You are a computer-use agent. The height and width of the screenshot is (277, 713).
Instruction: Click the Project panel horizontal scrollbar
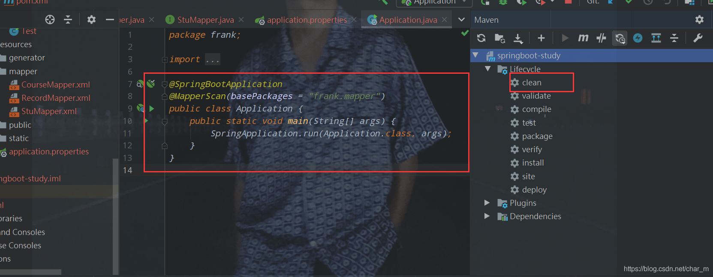30,272
